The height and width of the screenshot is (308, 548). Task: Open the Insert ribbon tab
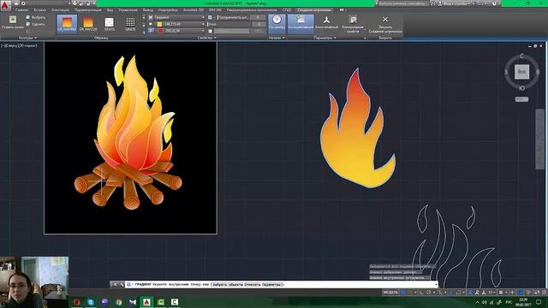coord(40,10)
